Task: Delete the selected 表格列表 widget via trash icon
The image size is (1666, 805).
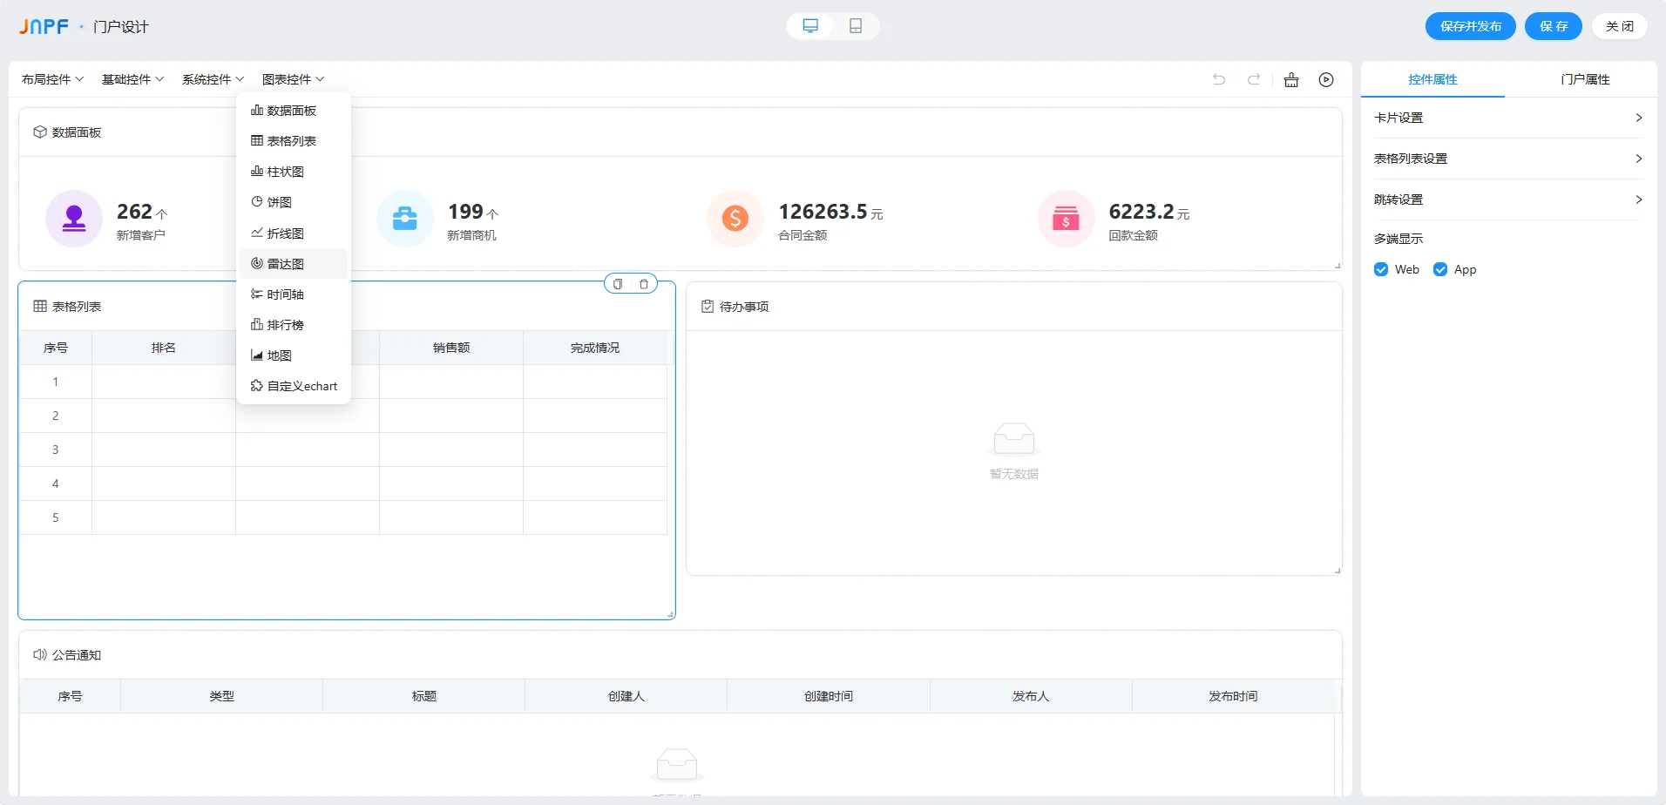Action: point(644,284)
